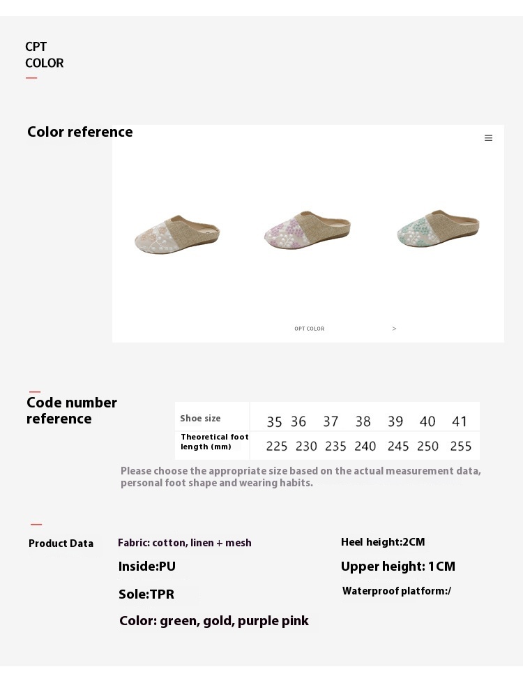Select the green embroidered slipper thumbnail
Image resolution: width=523 pixels, height=674 pixels.
[x=438, y=228]
